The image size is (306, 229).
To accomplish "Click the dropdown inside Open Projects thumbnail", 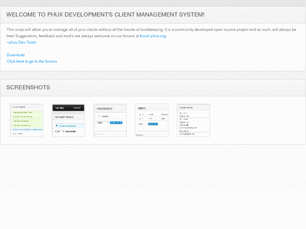I will click(103, 123).
